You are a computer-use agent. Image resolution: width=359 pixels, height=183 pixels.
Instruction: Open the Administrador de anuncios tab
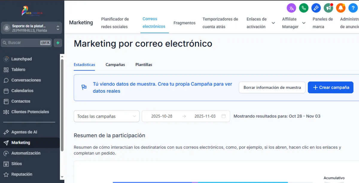pyautogui.click(x=349, y=23)
